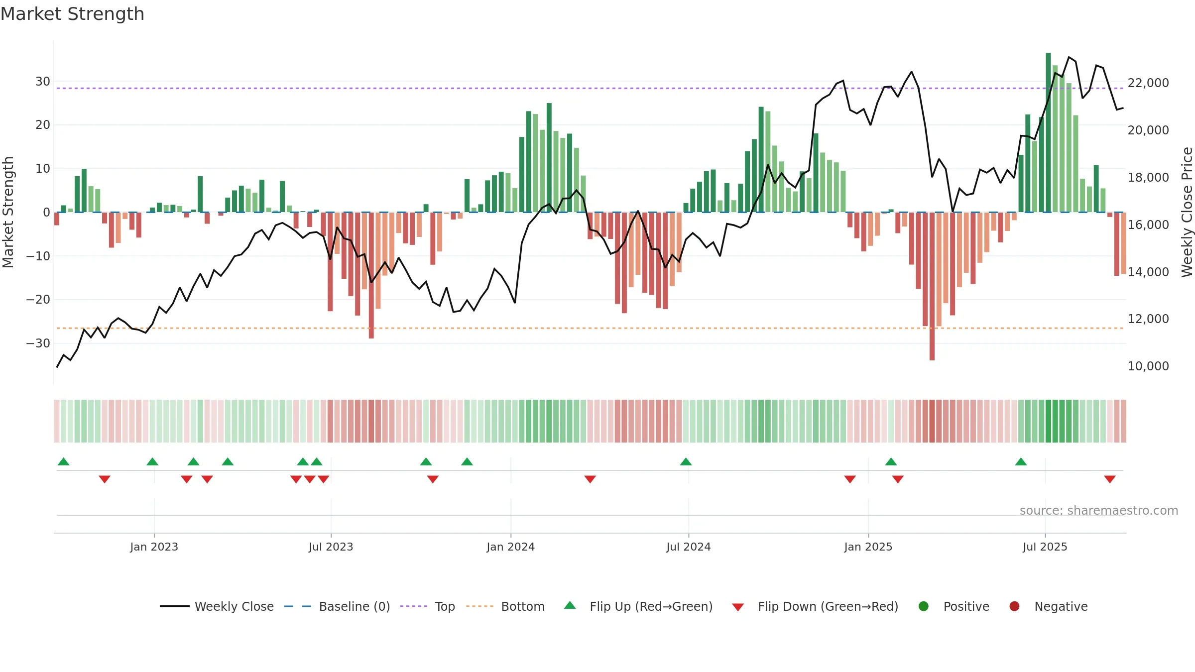Toggle Flip Up (Red→Green) legend entry
The height and width of the screenshot is (672, 1195).
[638, 606]
